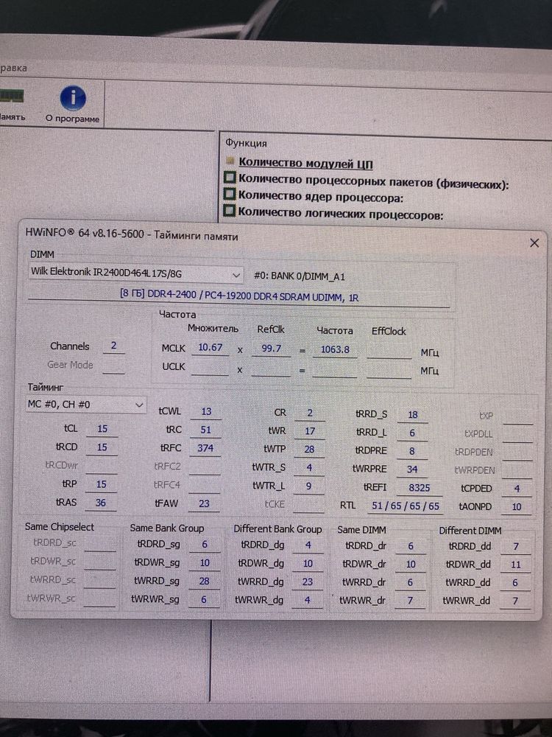Select 'Количество ядер процессора' row
552x737 pixels.
[321, 197]
